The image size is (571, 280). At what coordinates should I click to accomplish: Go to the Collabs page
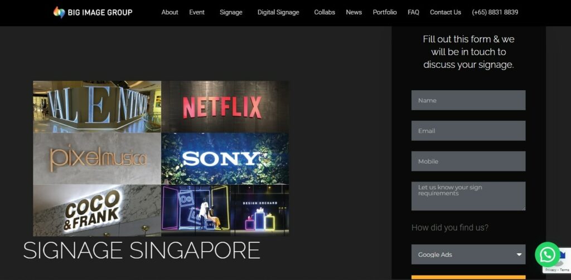click(325, 12)
